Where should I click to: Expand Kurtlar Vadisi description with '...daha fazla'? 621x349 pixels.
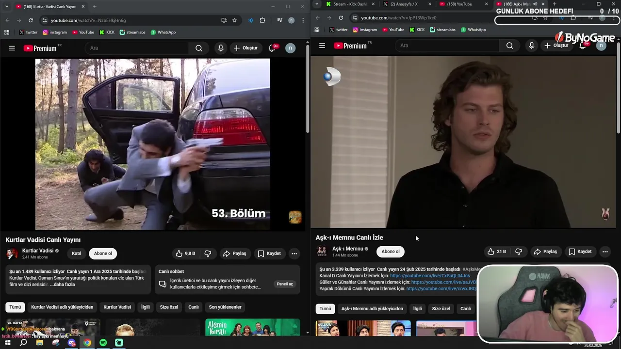63,285
